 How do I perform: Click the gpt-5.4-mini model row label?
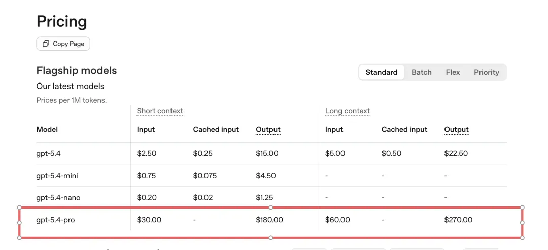tap(57, 176)
